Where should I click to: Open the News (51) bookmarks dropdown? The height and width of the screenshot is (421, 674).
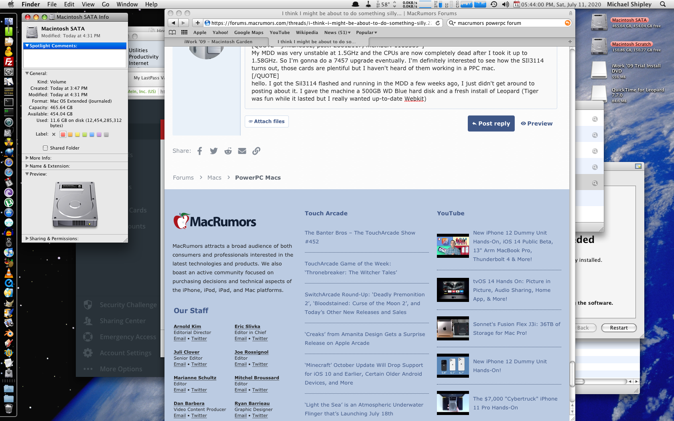point(337,32)
